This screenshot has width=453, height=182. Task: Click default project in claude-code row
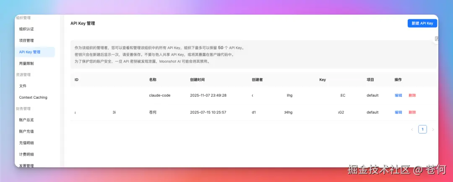tap(373, 95)
